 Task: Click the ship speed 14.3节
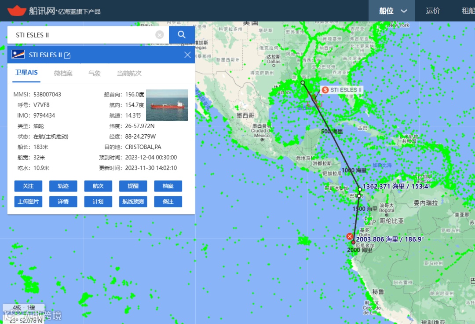(133, 115)
